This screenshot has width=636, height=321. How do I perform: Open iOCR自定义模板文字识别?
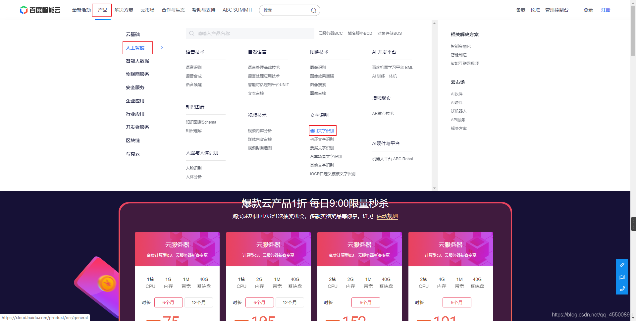pyautogui.click(x=333, y=174)
